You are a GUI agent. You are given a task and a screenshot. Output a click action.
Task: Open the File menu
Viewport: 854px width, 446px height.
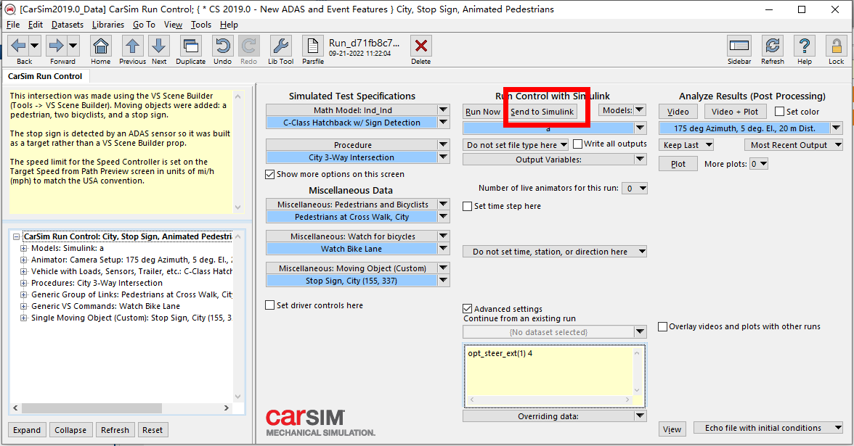(x=13, y=25)
